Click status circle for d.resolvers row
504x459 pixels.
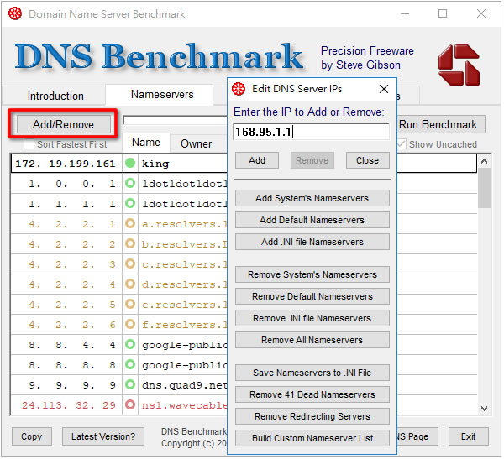click(x=130, y=284)
